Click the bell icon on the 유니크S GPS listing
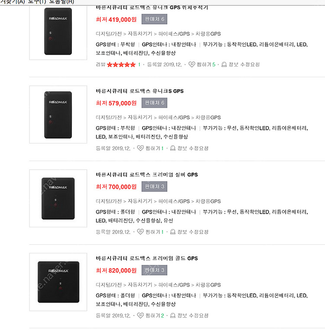This screenshot has width=325, height=332. point(173,148)
